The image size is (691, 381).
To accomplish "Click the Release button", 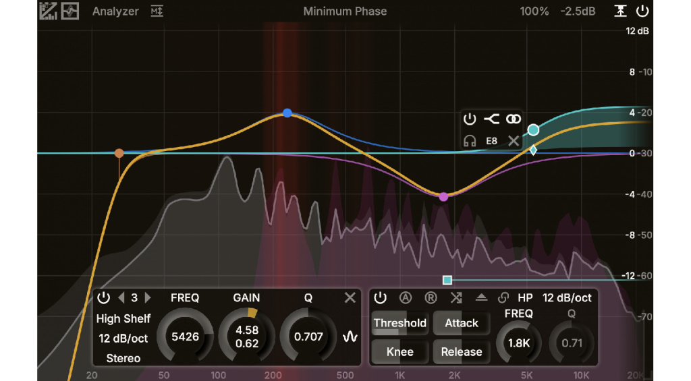I will (x=462, y=351).
